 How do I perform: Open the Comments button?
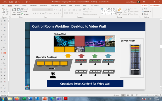point(155,6)
